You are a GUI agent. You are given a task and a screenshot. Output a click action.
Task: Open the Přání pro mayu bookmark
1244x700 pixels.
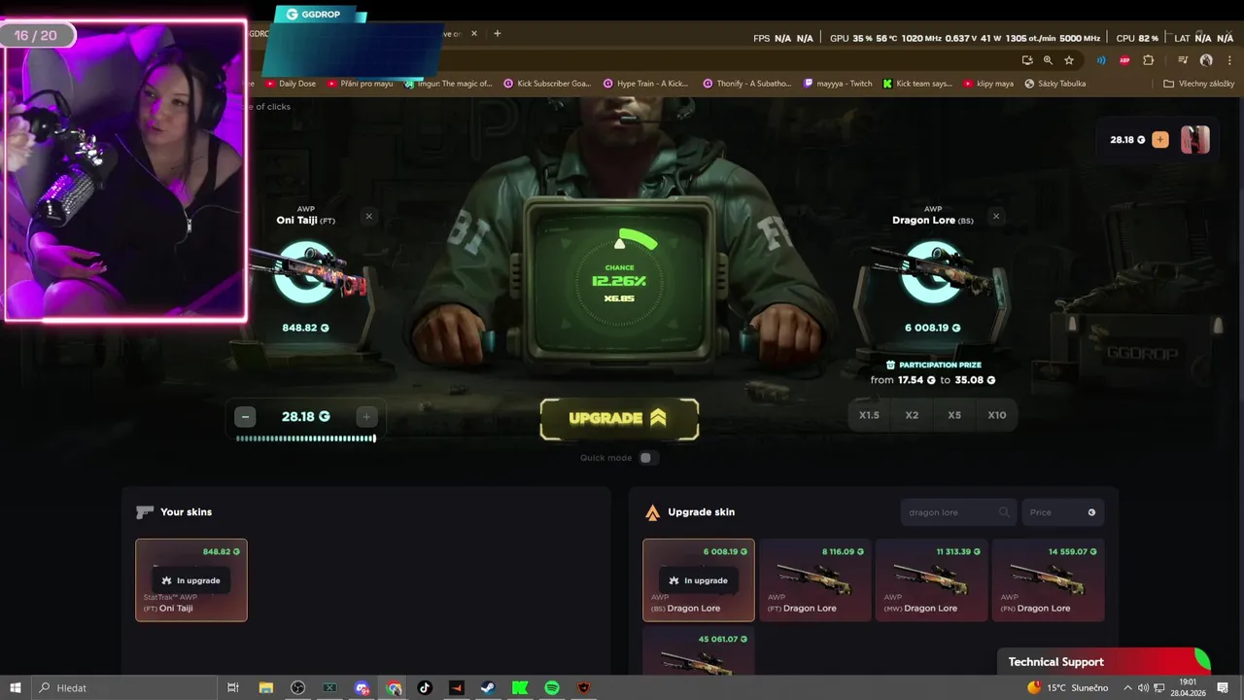(x=361, y=84)
